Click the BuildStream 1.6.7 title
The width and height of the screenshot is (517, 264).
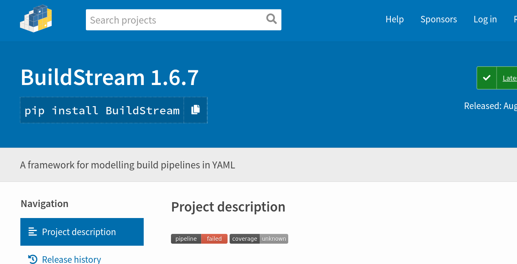[110, 77]
